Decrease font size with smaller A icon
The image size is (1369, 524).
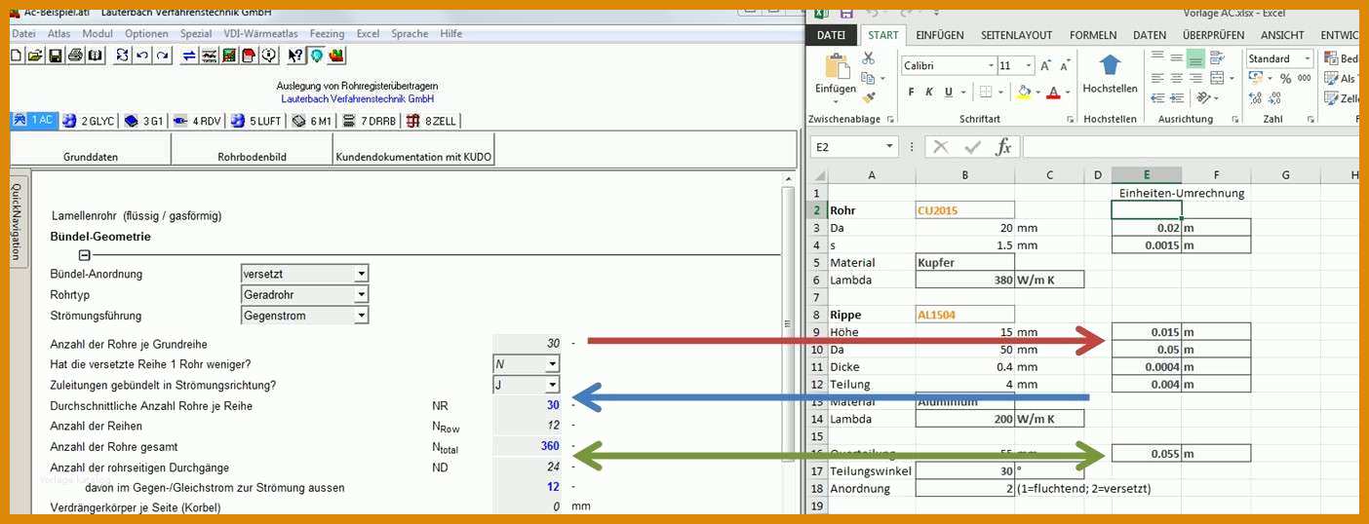[1065, 65]
